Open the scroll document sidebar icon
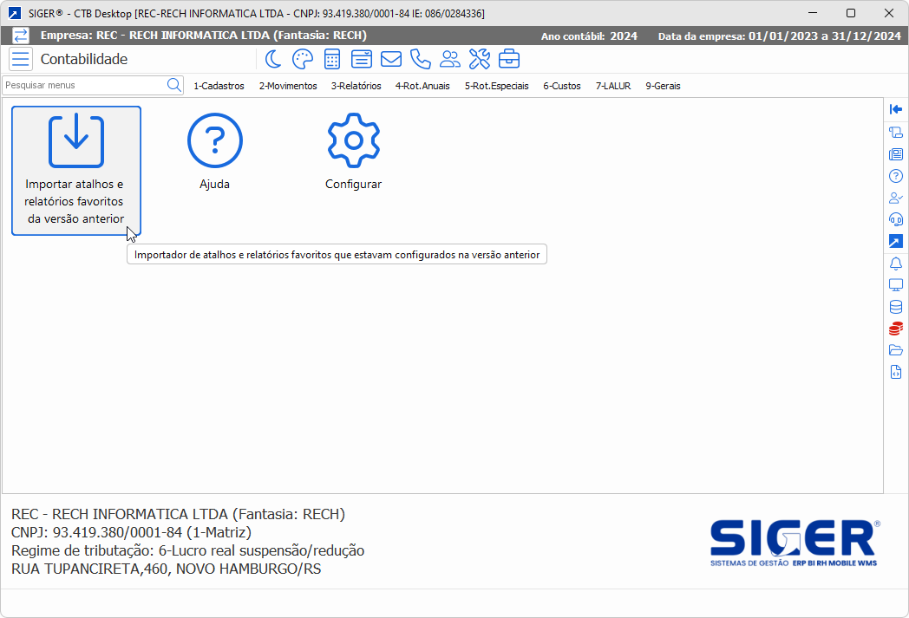 coord(896,132)
